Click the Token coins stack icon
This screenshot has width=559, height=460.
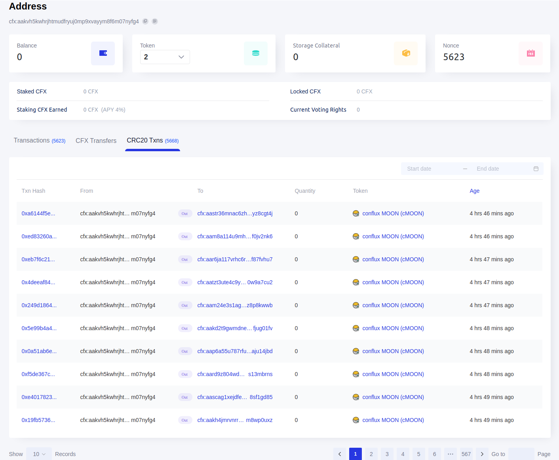click(x=256, y=53)
